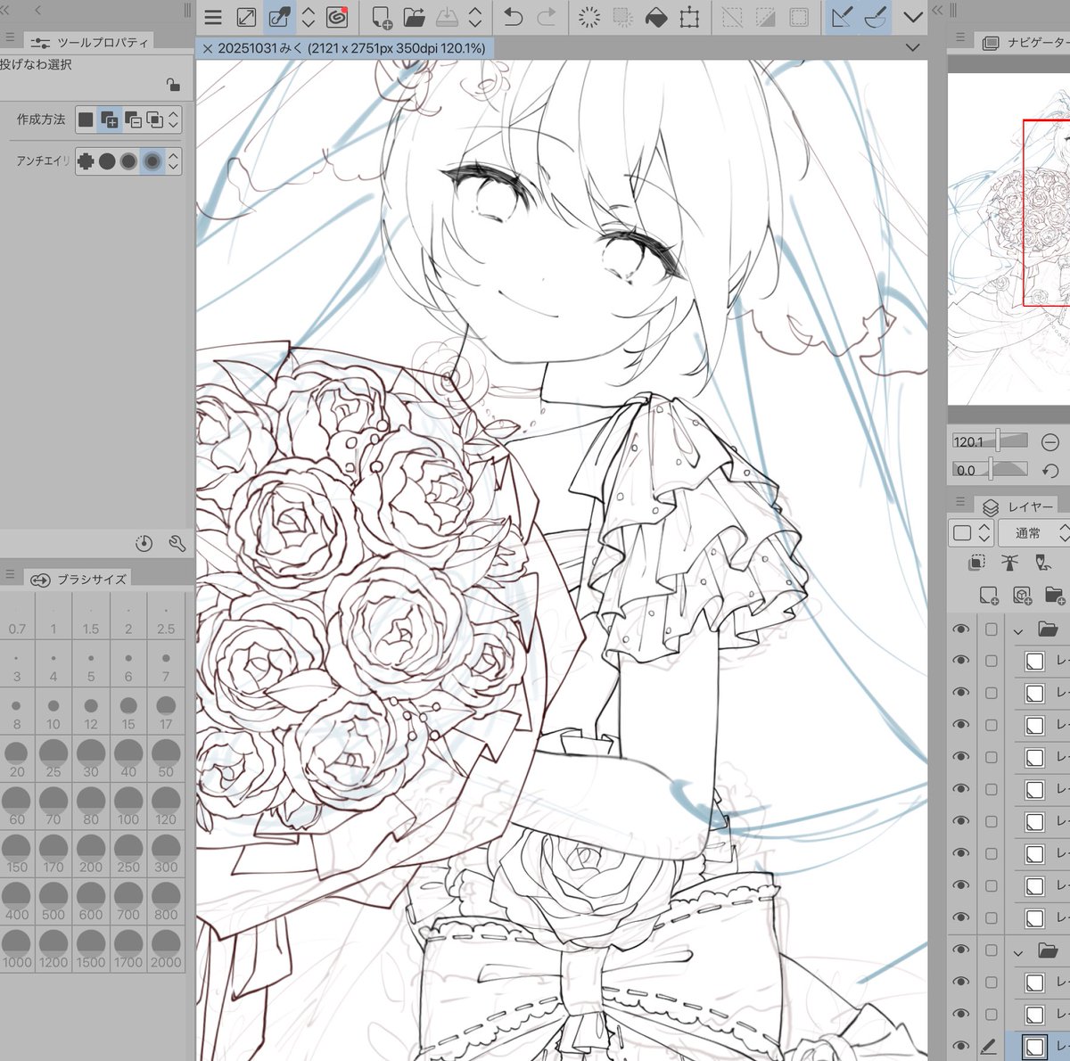Set as reference layer with lighthouse icon

coord(1009,563)
